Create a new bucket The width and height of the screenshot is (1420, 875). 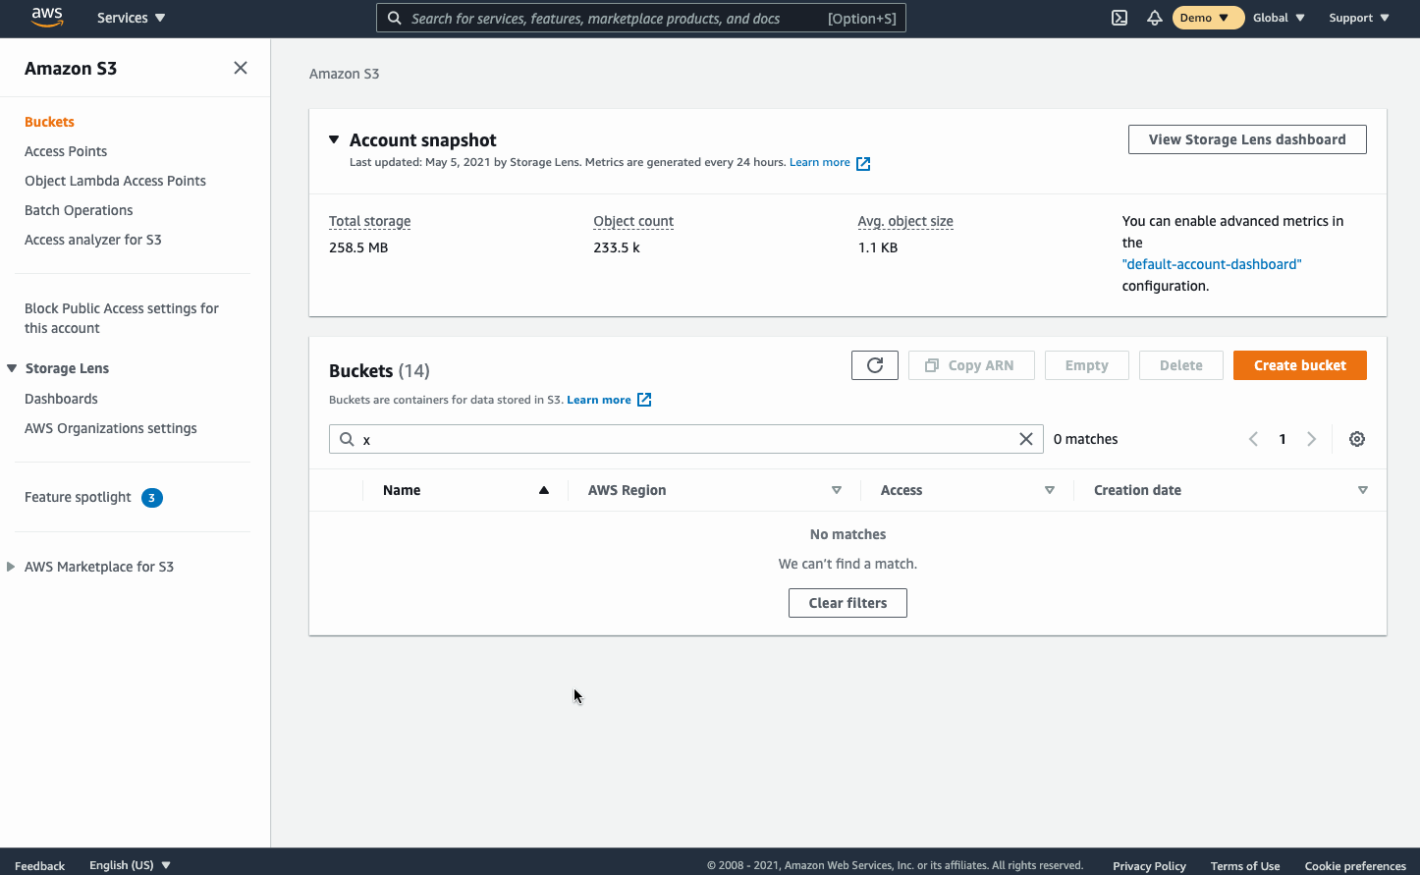[x=1299, y=364]
